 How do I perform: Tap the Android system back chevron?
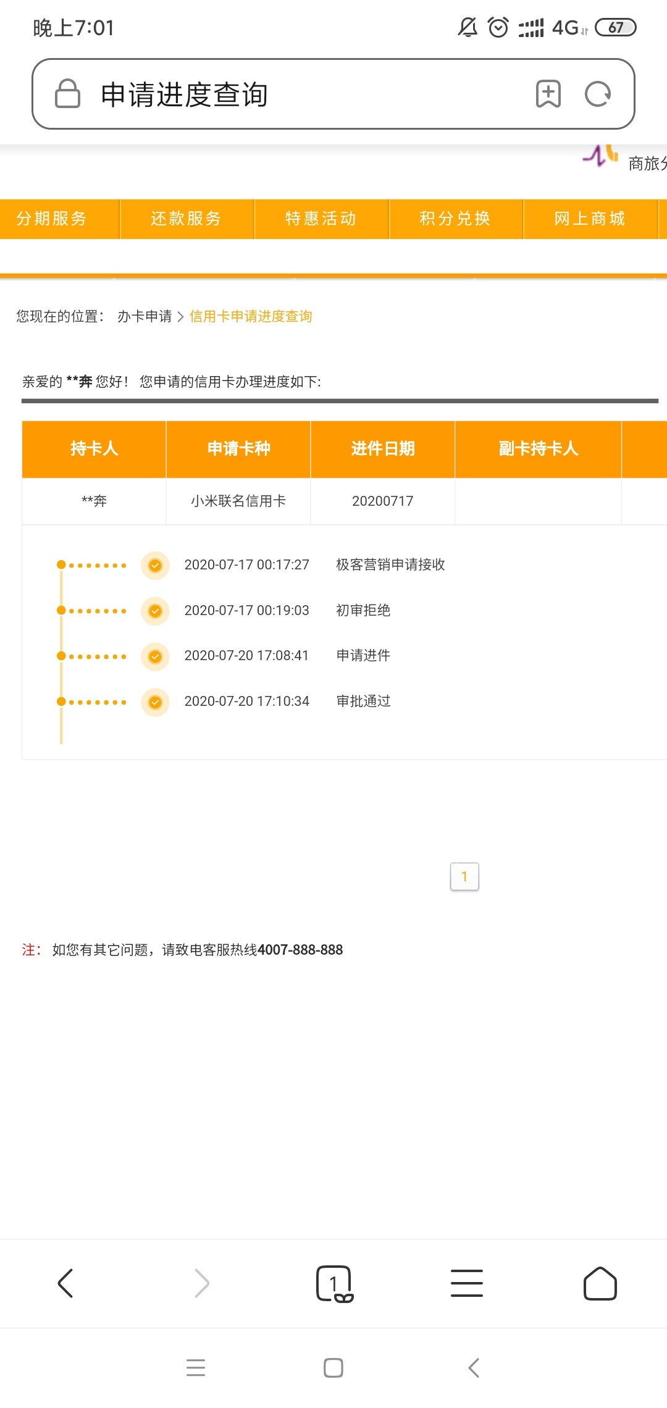pyautogui.click(x=474, y=1367)
